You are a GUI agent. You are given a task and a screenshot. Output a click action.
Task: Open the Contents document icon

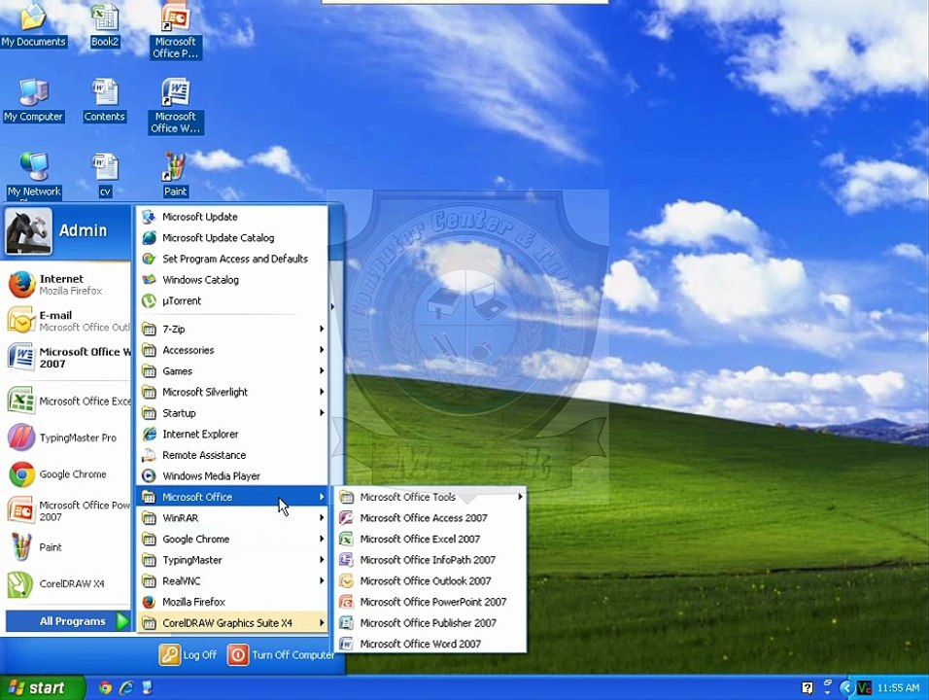(x=104, y=100)
